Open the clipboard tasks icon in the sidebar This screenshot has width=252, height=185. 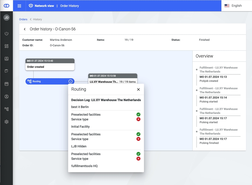coord(6,71)
